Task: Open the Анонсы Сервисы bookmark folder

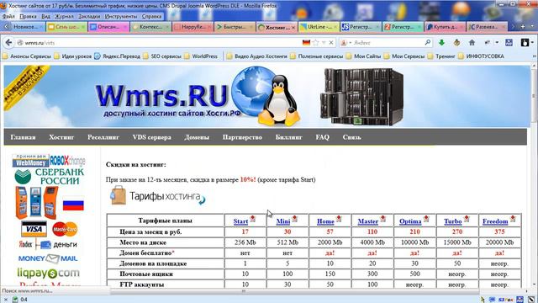Action: (x=27, y=56)
